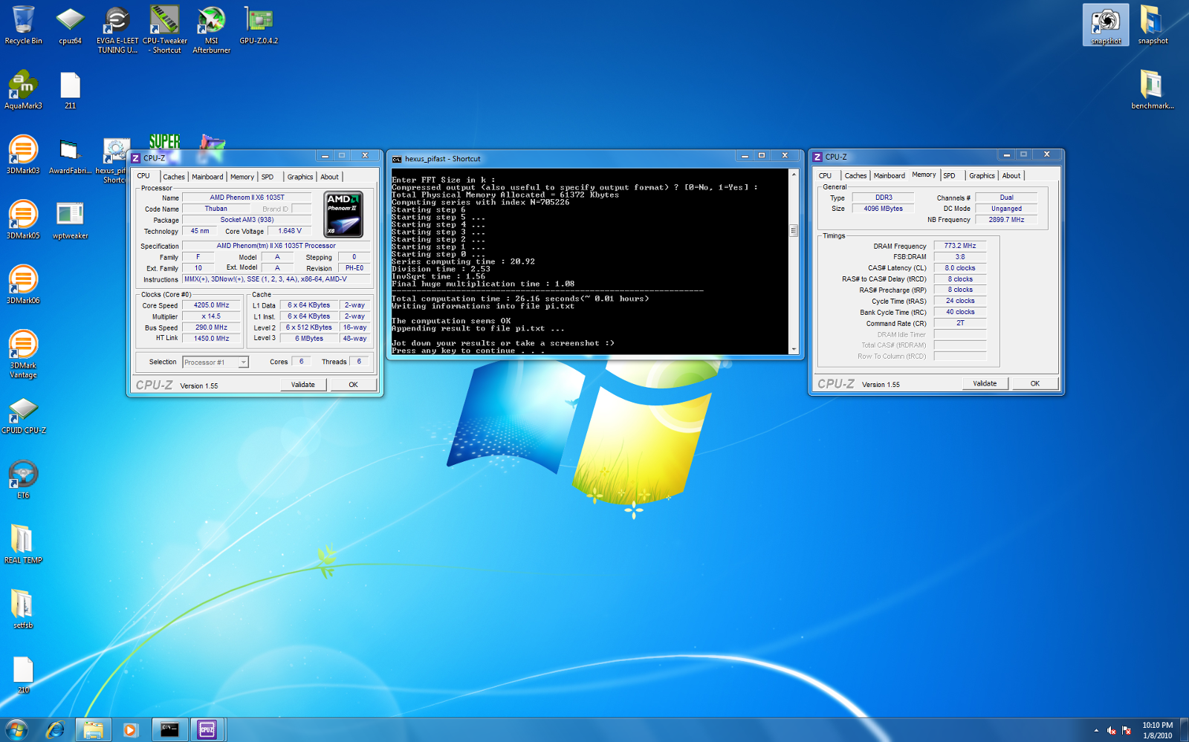The image size is (1189, 742).
Task: Launch 3DMark03 desktop shortcut
Action: click(23, 154)
